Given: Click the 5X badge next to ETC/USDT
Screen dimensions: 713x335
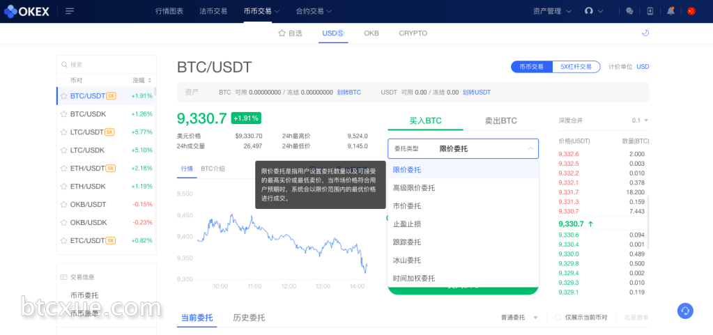Looking at the screenshot, I should coord(111,240).
